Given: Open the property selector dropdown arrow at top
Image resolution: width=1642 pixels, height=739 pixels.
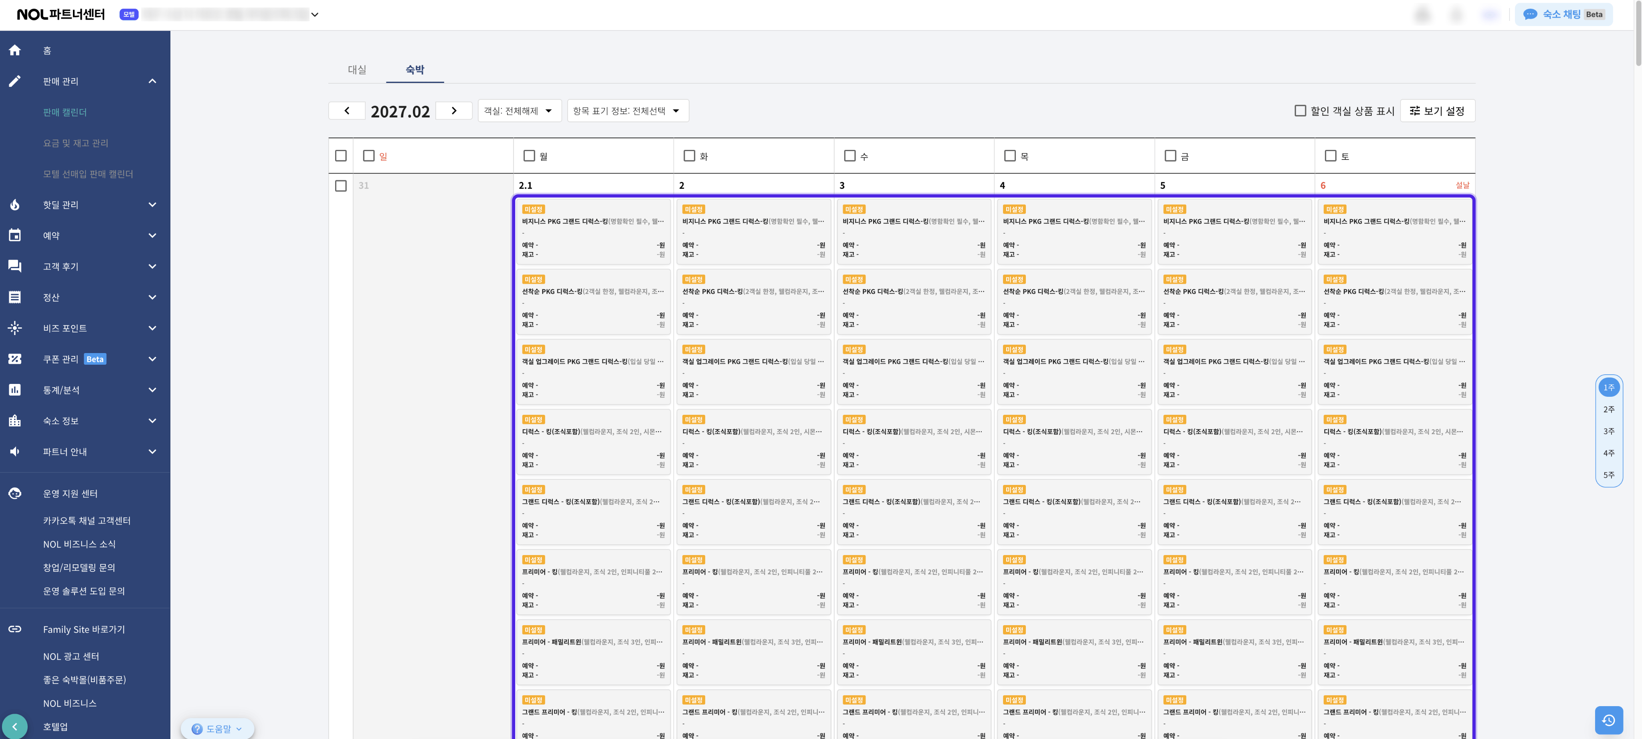Looking at the screenshot, I should point(315,15).
